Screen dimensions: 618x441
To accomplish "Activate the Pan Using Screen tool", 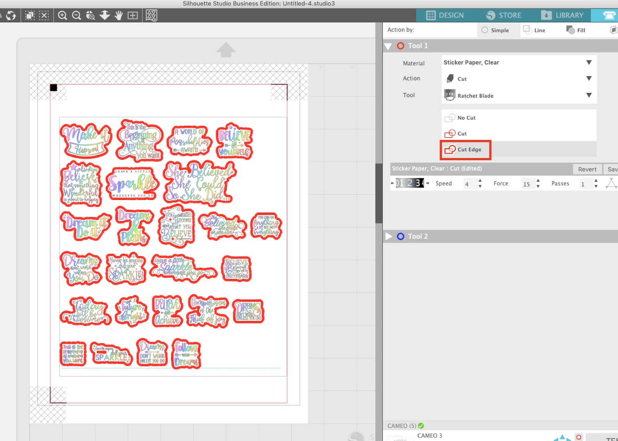I will 119,16.
